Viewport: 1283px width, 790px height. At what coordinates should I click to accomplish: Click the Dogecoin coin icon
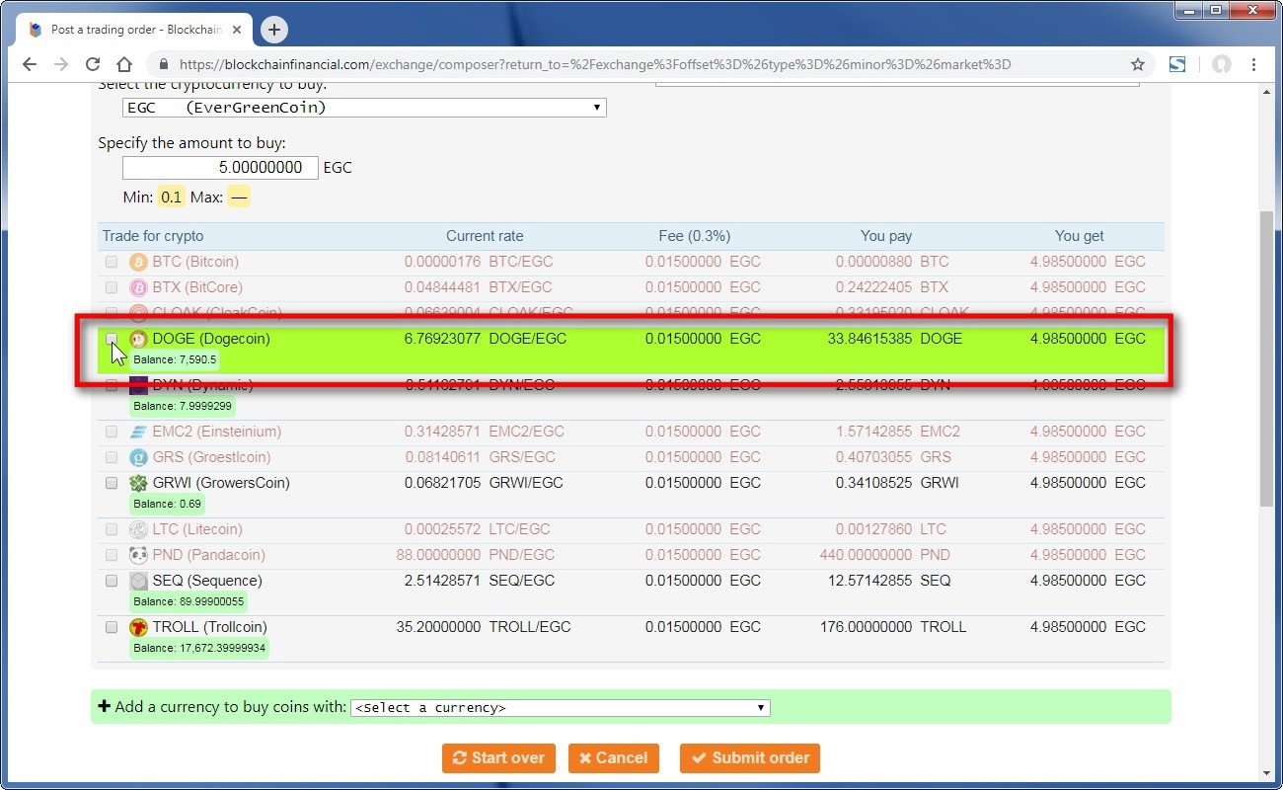pos(138,339)
